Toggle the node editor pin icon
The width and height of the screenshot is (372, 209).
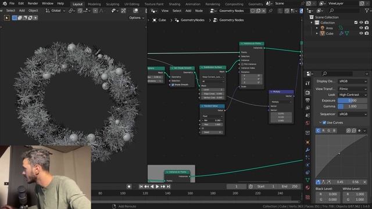270,11
